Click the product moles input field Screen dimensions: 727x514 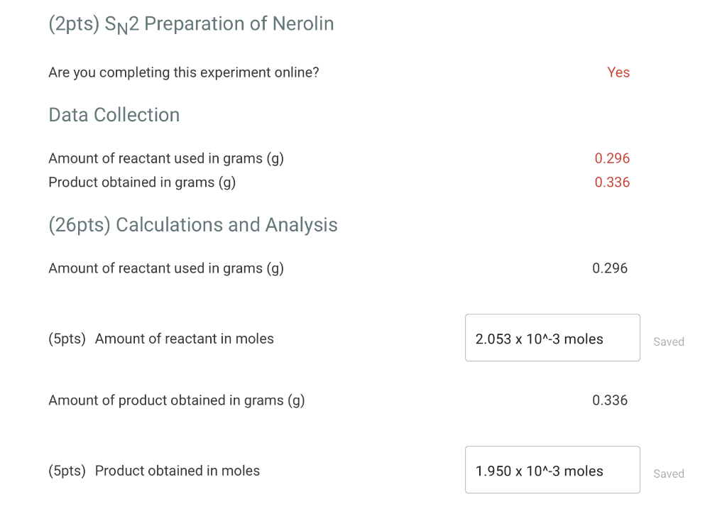(x=552, y=469)
